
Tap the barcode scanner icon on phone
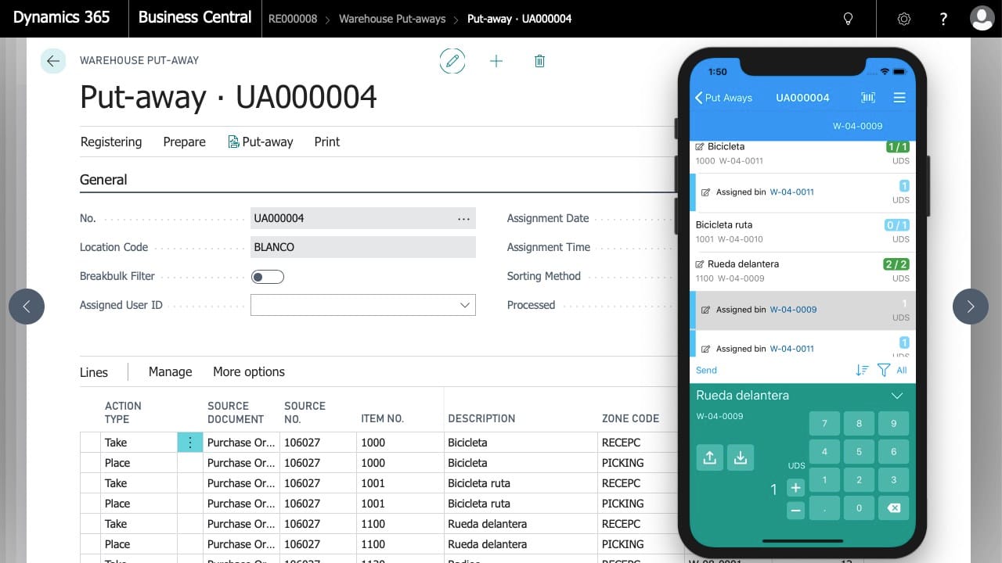pyautogui.click(x=868, y=98)
